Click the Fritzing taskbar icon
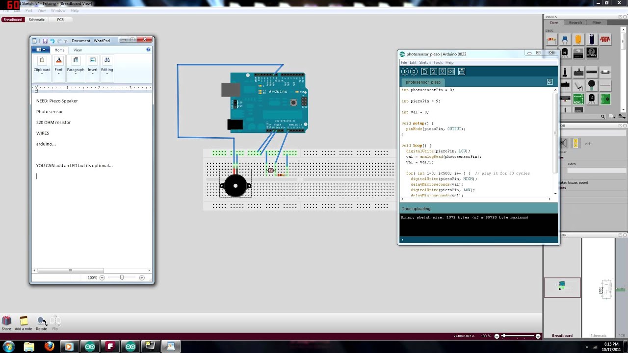 point(110,346)
